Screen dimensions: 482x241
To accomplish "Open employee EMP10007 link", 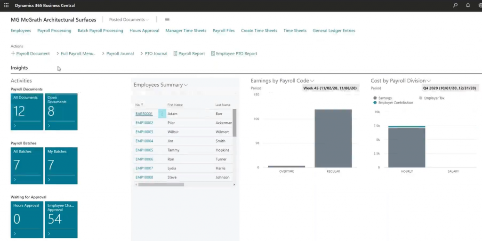I will point(144,168).
